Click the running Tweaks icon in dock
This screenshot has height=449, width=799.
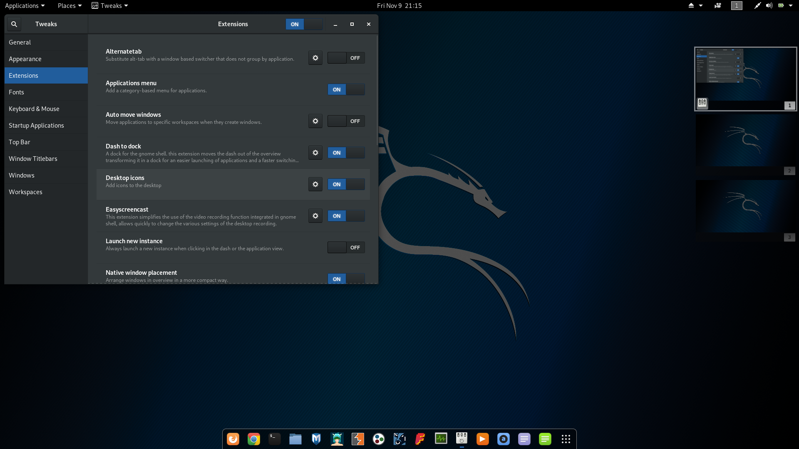coord(462,439)
